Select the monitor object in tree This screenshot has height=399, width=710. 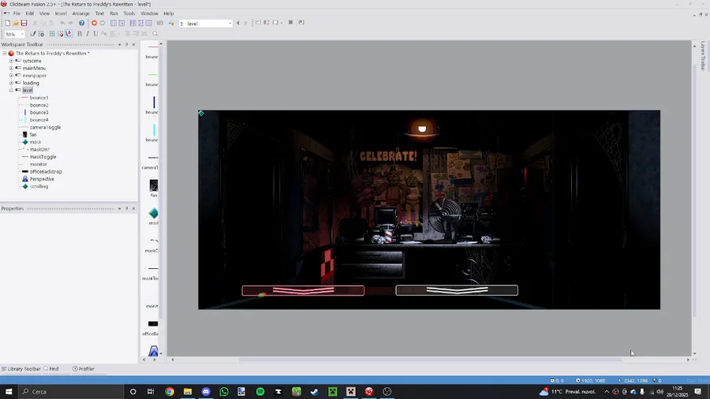38,164
